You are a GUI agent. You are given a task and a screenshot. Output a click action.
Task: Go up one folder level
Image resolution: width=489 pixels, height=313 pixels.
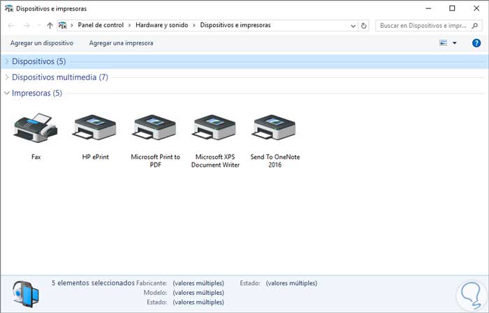pyautogui.click(x=50, y=26)
